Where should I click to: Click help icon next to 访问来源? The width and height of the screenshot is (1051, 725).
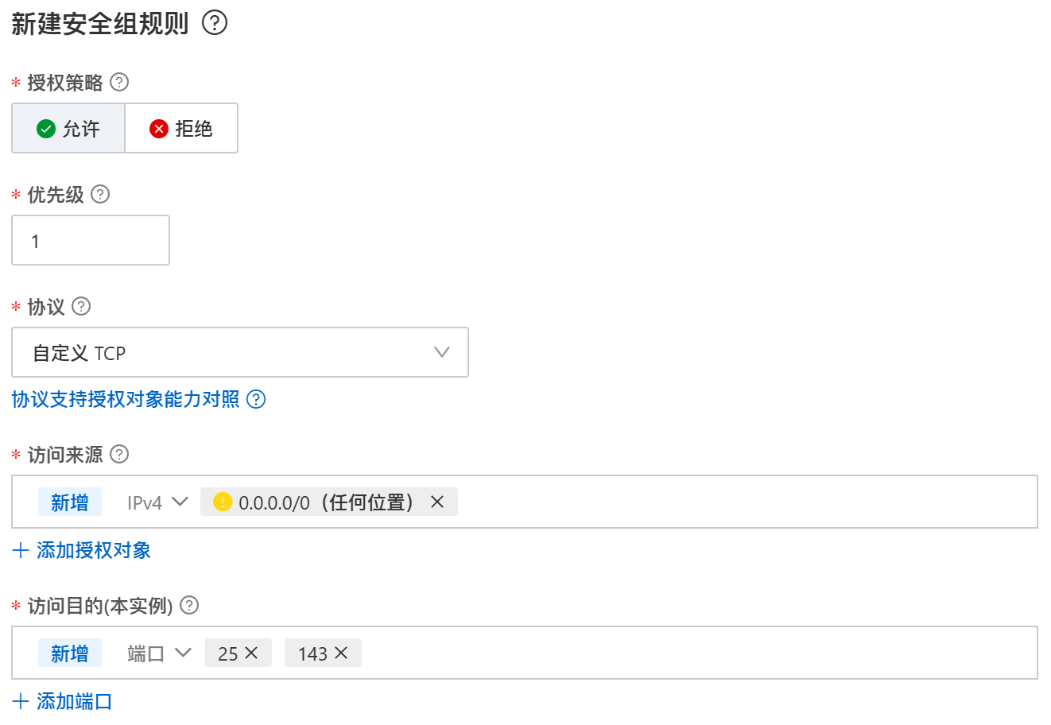pos(119,454)
